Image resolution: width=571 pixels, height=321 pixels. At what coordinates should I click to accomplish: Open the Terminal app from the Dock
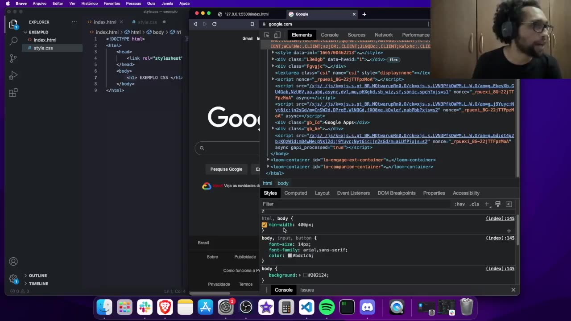point(347,307)
